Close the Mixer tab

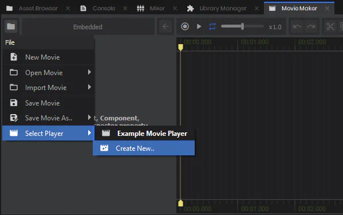(175, 9)
